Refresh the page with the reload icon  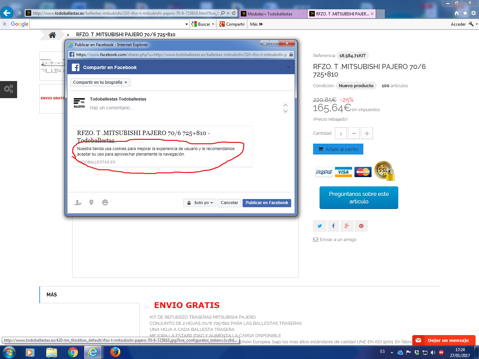[234, 13]
